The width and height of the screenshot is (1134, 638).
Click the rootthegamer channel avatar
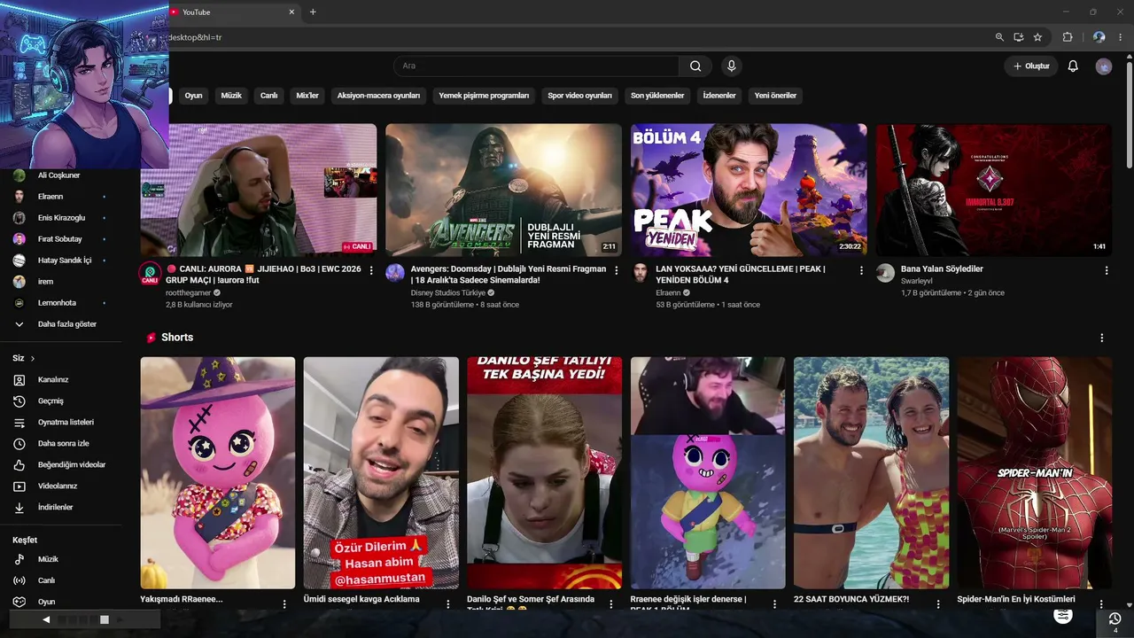(x=150, y=272)
